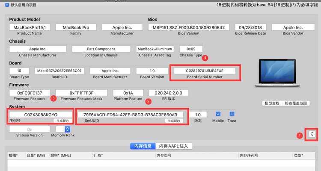
Task: Edit the Chassis Type field 0x09
Action: (x=191, y=49)
